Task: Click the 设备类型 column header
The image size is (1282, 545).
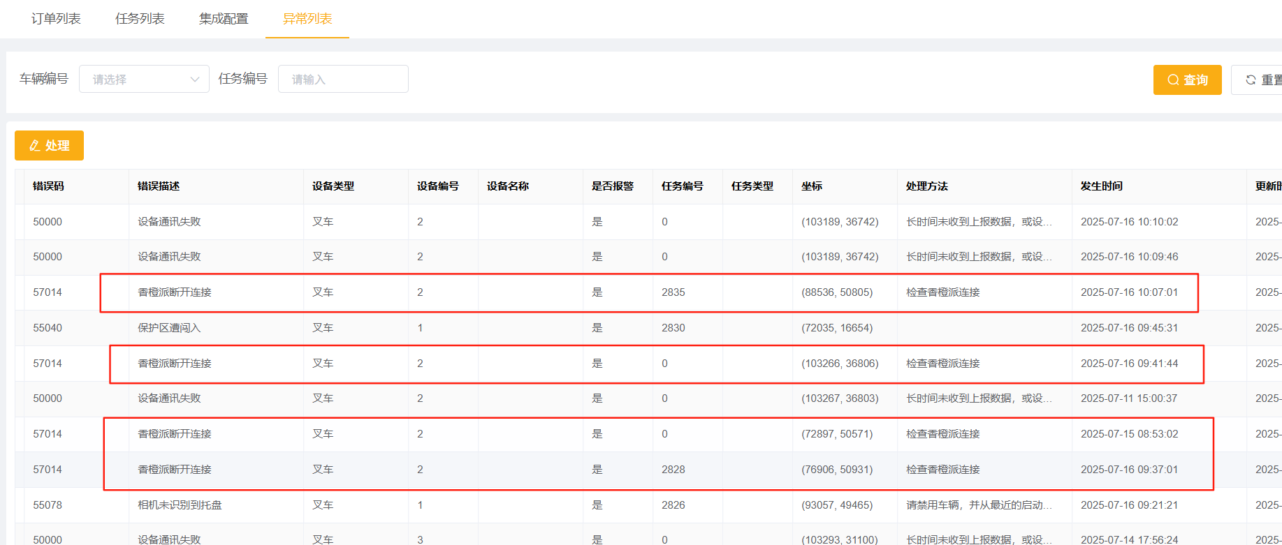Action: [x=333, y=186]
